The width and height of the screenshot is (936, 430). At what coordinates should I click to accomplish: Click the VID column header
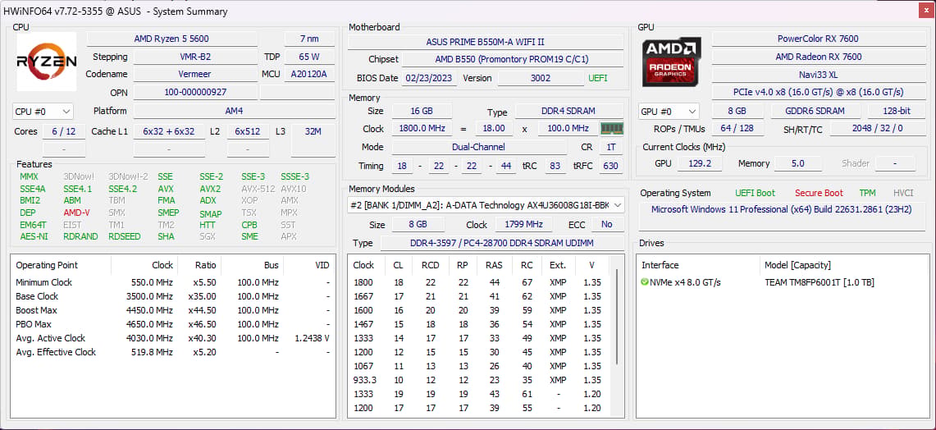pos(308,265)
